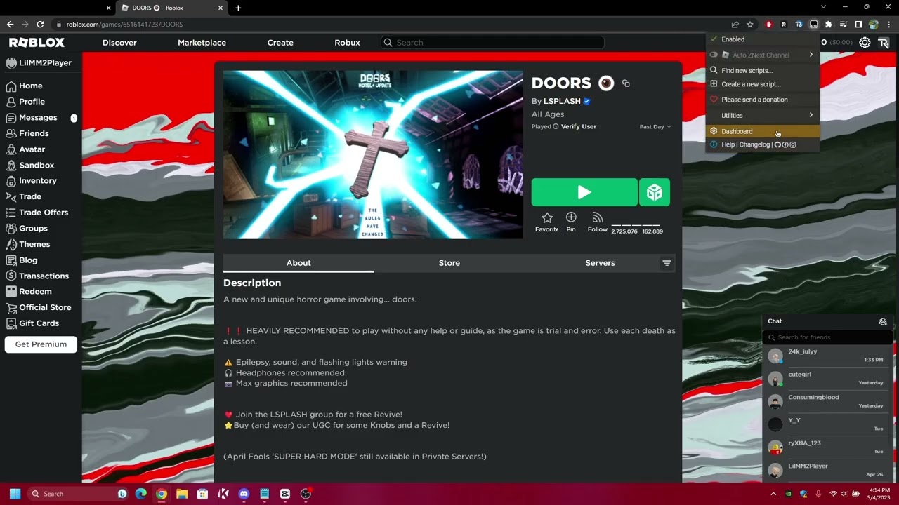Open Avatar in the sidebar
Image resolution: width=899 pixels, height=505 pixels.
tap(25, 149)
